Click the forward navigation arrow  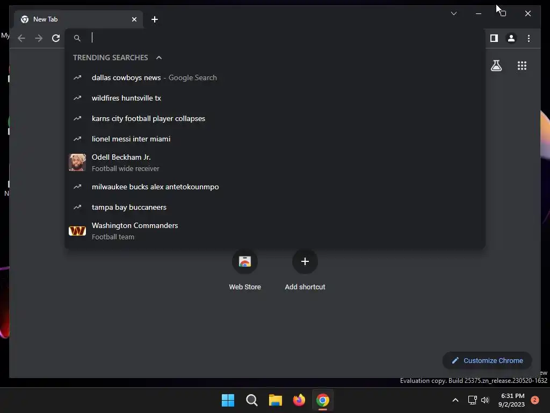coord(39,38)
